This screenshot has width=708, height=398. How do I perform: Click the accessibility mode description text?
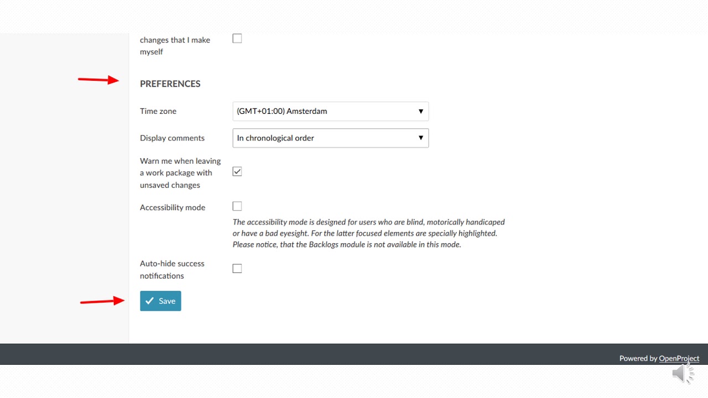point(368,233)
